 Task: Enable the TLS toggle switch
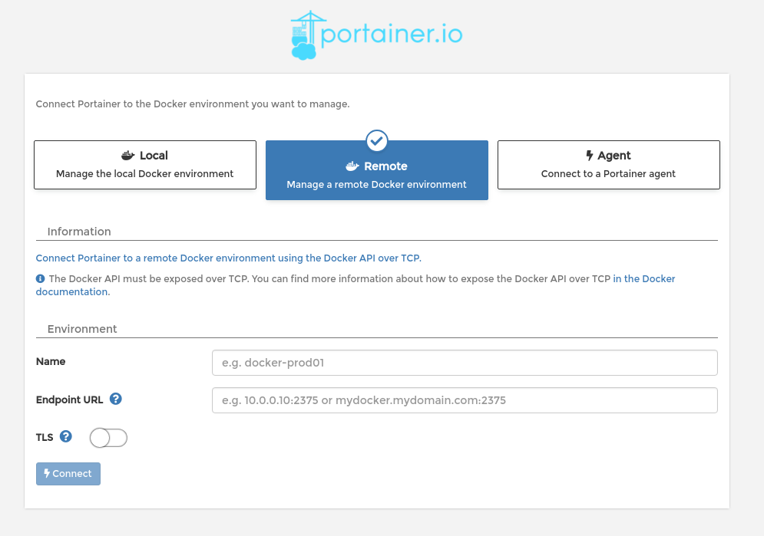coord(108,438)
